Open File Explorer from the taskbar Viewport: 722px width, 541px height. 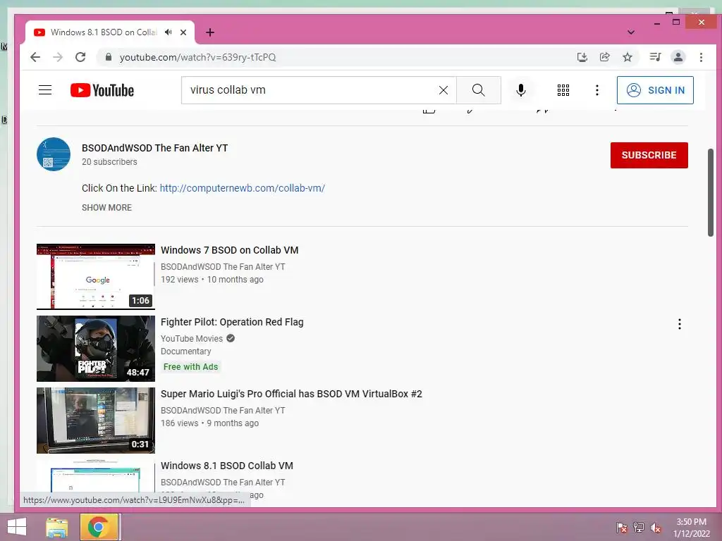57,527
